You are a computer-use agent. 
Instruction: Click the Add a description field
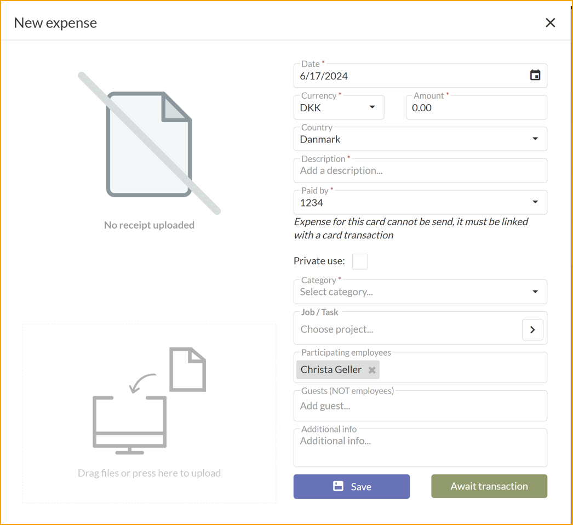(x=420, y=170)
